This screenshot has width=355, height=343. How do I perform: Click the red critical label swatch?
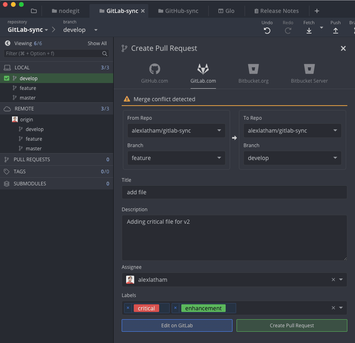tap(146, 308)
